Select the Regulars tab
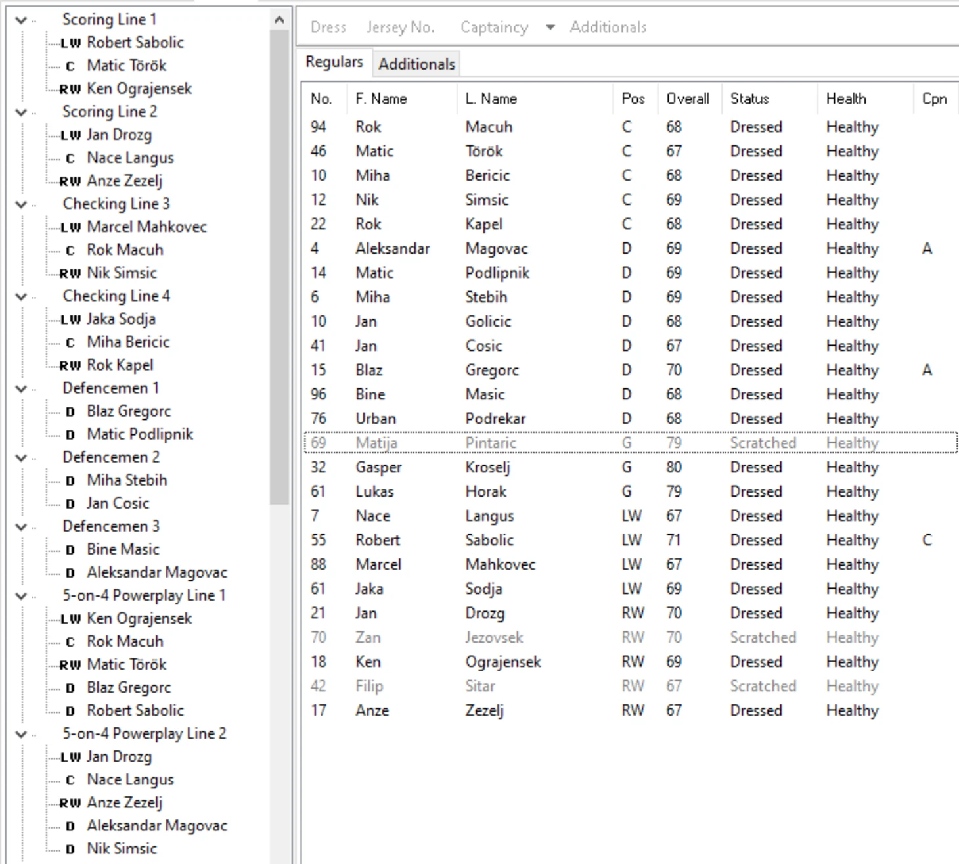Viewport: 959px width, 864px height. pyautogui.click(x=334, y=62)
